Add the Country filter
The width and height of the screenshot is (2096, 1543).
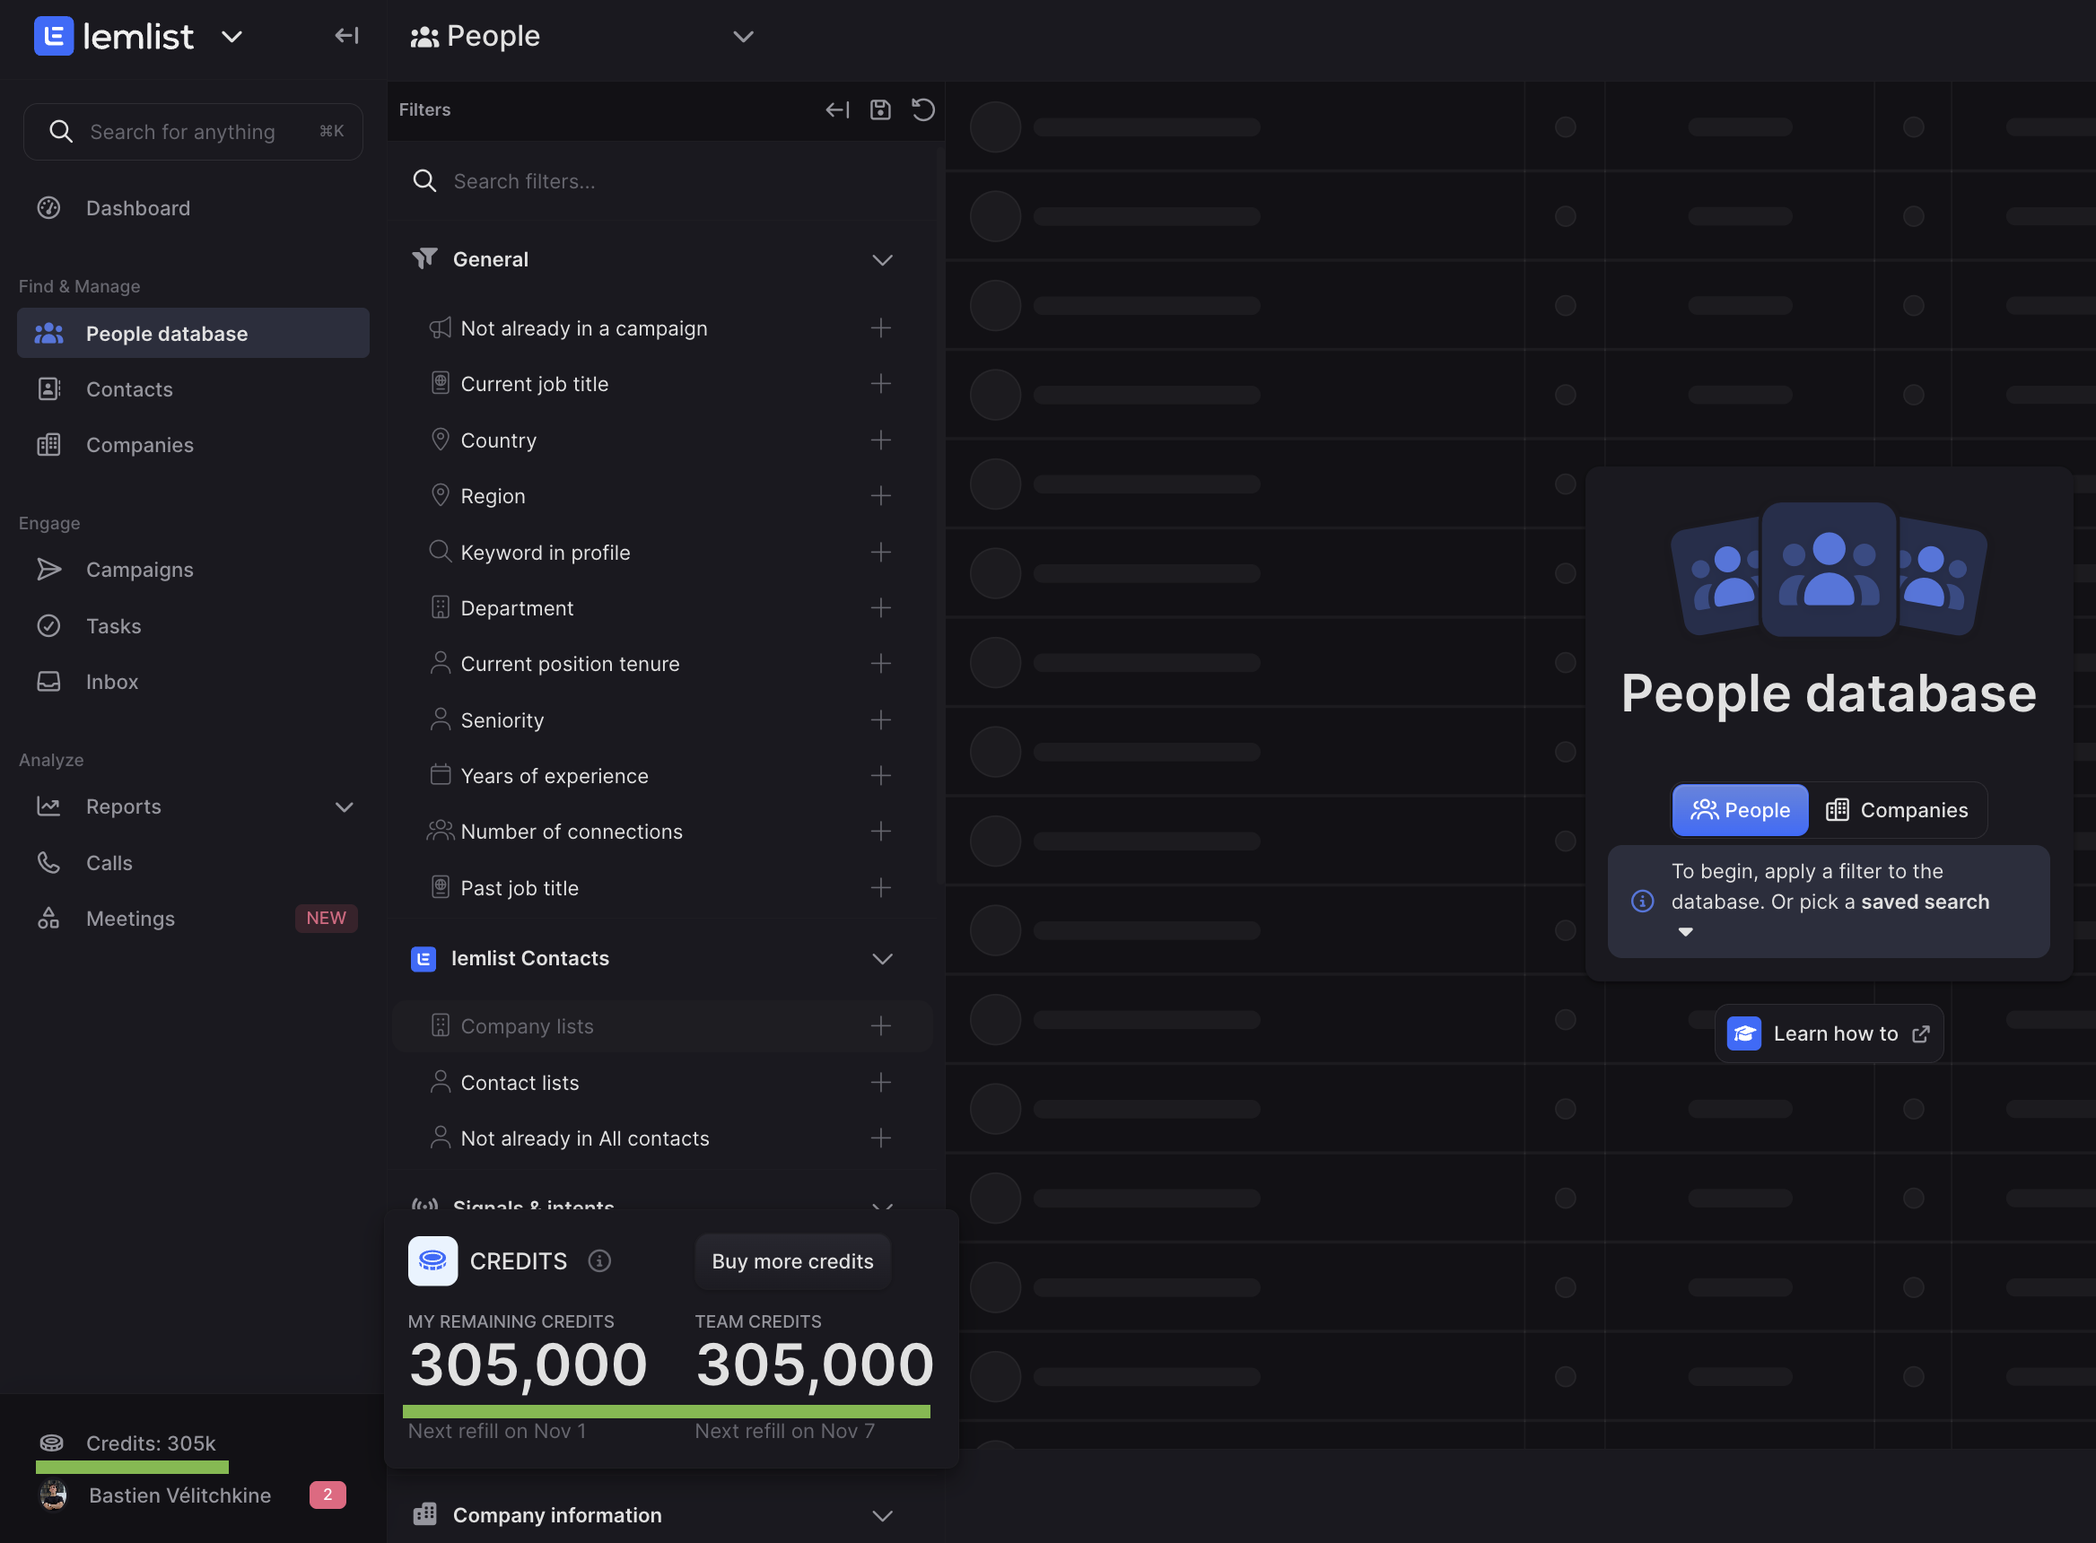[880, 440]
